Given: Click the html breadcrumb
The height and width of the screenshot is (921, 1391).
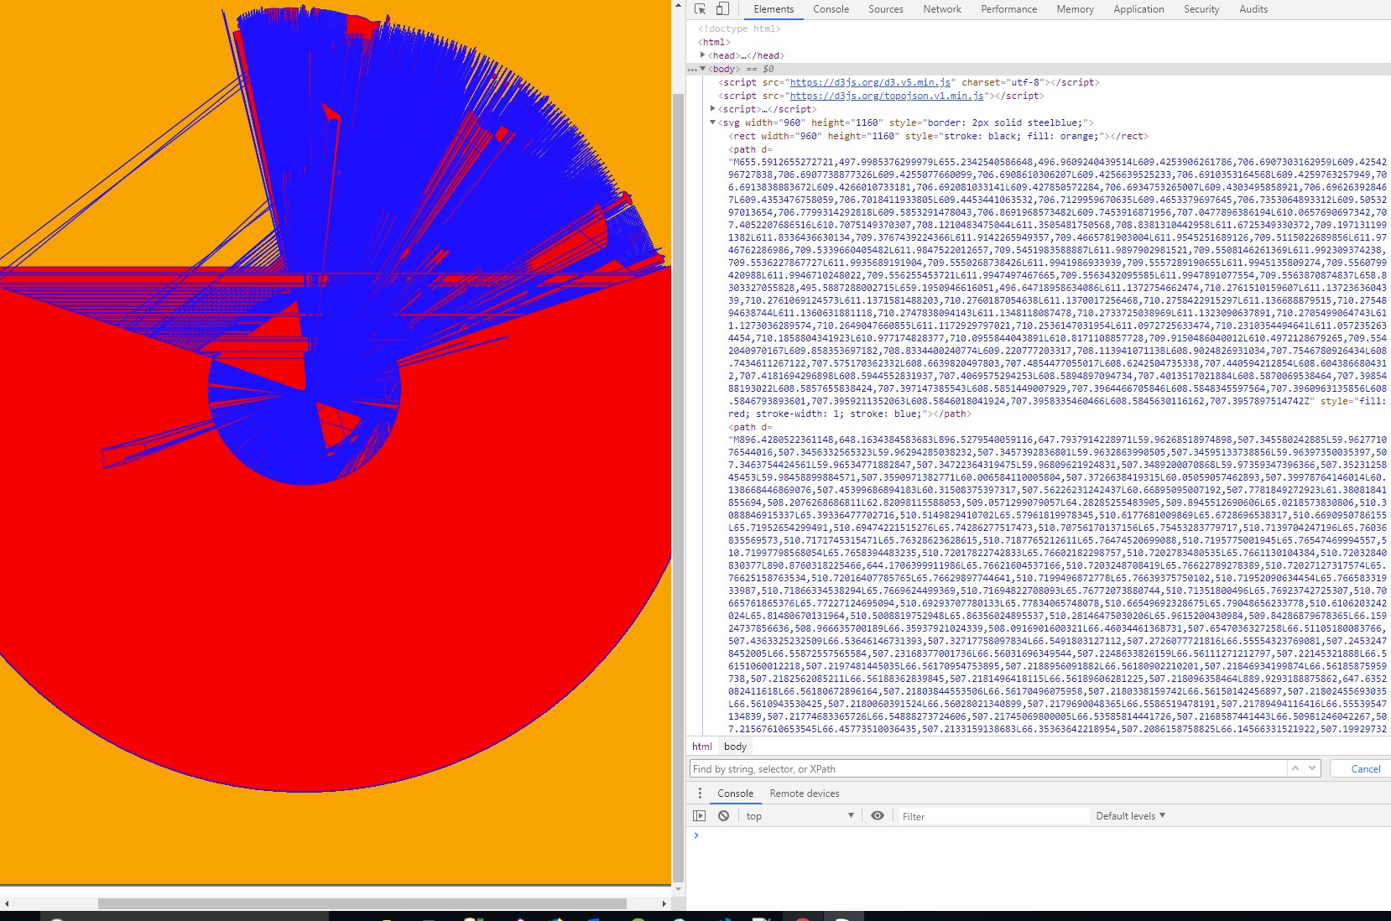Looking at the screenshot, I should 702,747.
